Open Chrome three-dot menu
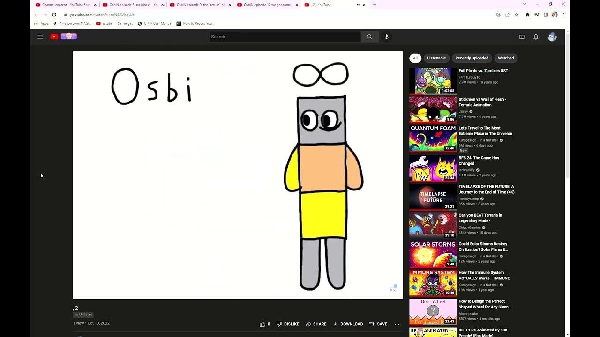This screenshot has width=600, height=337. coord(563,15)
